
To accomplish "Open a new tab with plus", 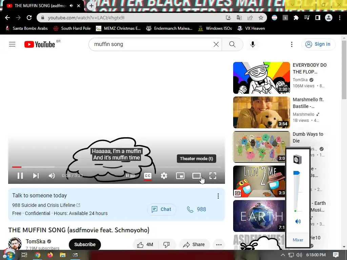I will click(91, 6).
